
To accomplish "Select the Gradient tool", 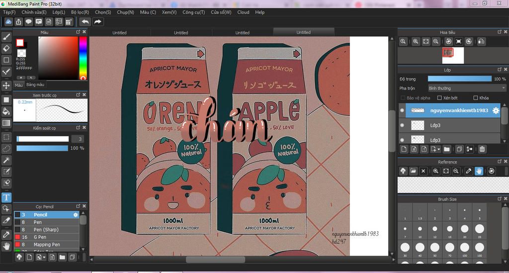I will click(6, 123).
